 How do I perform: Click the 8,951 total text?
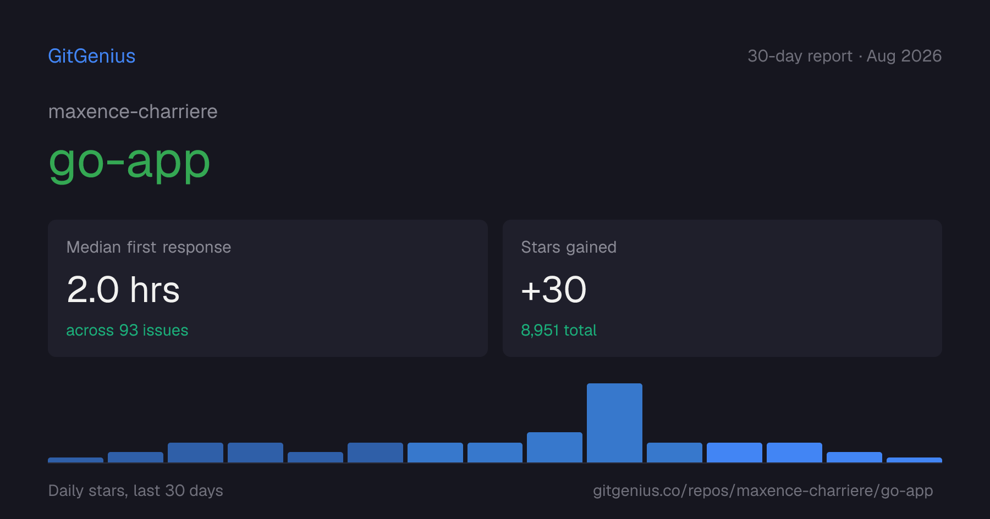click(559, 330)
